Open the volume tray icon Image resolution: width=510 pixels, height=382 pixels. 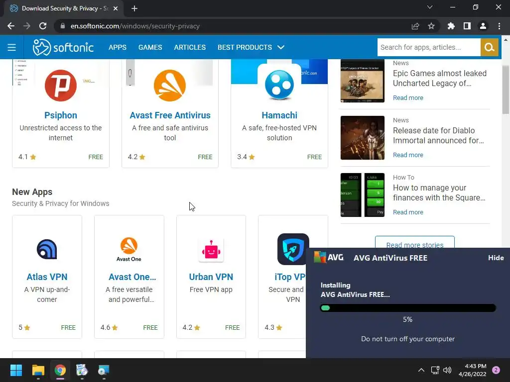point(447,370)
